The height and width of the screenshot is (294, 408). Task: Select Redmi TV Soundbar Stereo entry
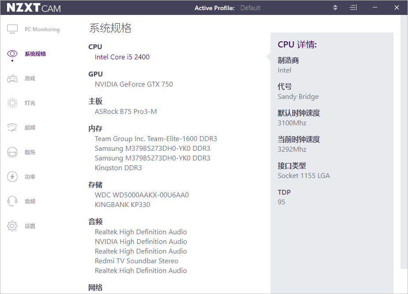[136, 261]
